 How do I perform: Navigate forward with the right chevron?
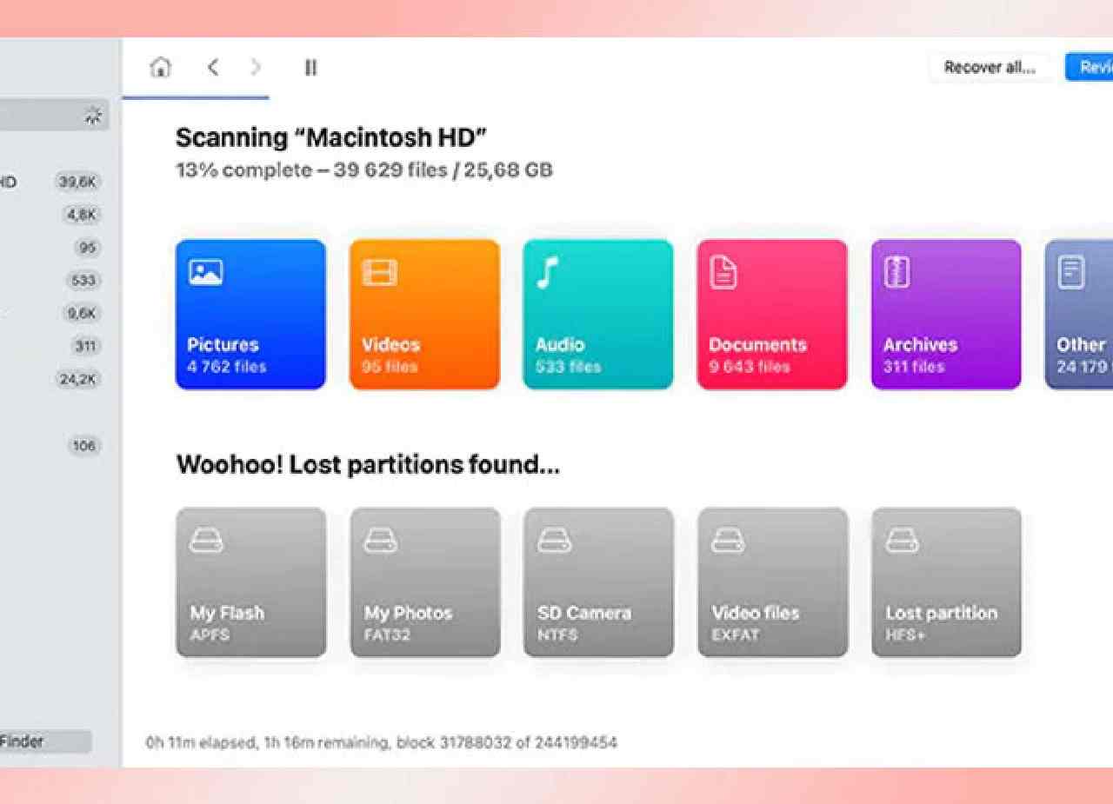[x=255, y=67]
